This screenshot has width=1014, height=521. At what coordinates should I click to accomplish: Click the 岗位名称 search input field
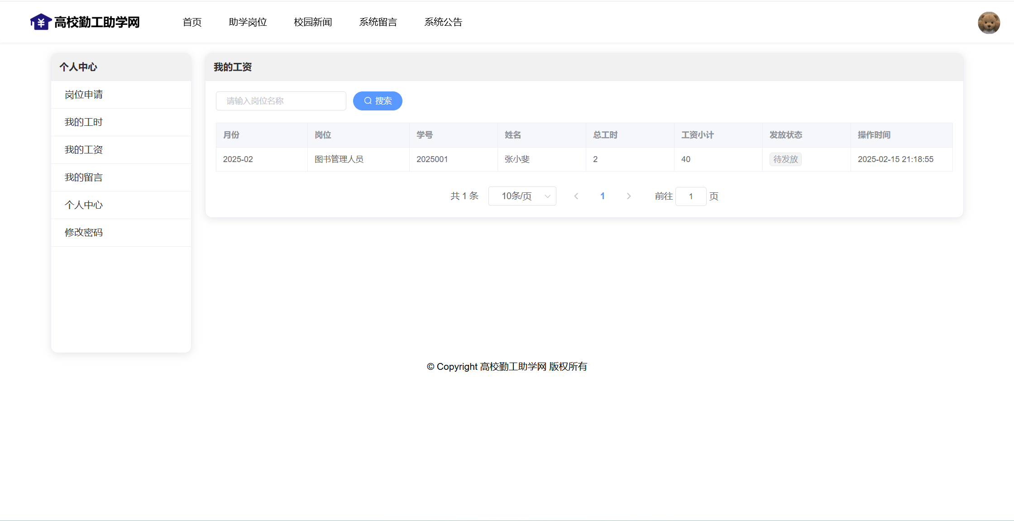pos(281,101)
